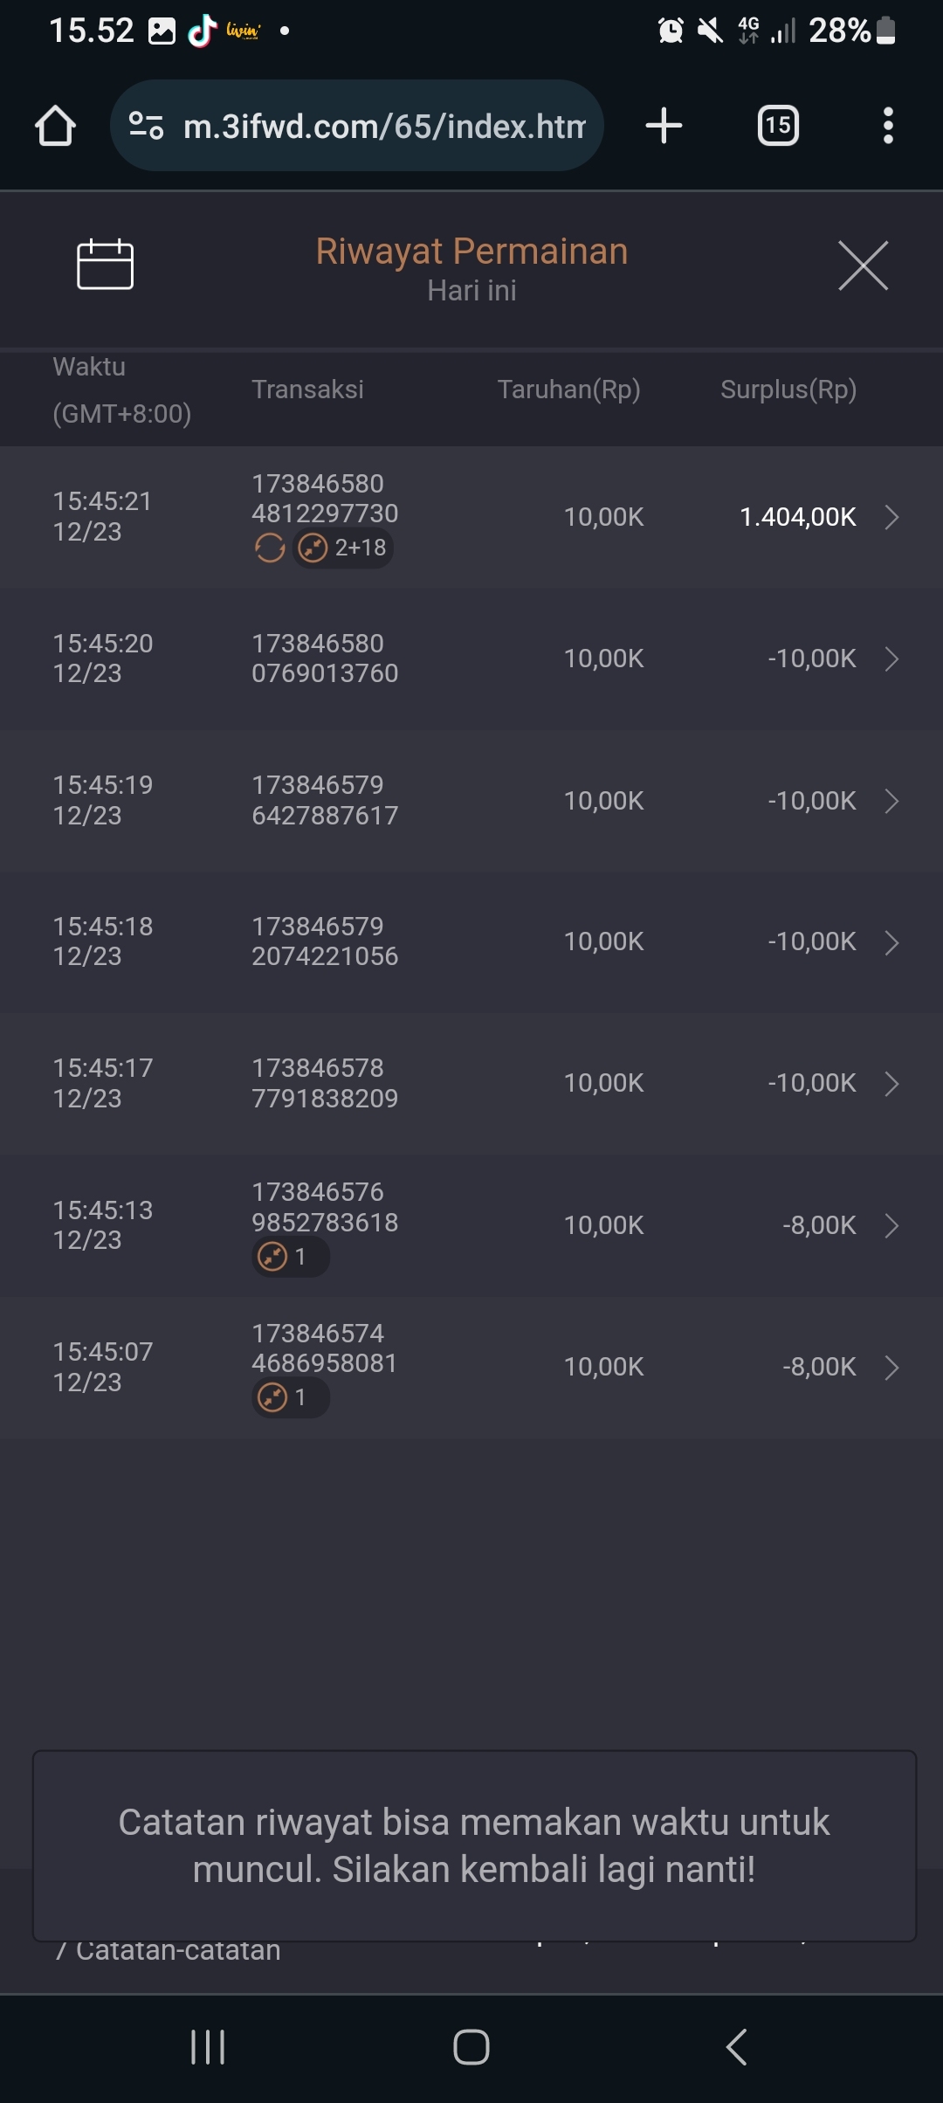The image size is (943, 2103).
Task: Tap the orange respin circle icon
Action: pyautogui.click(x=270, y=548)
